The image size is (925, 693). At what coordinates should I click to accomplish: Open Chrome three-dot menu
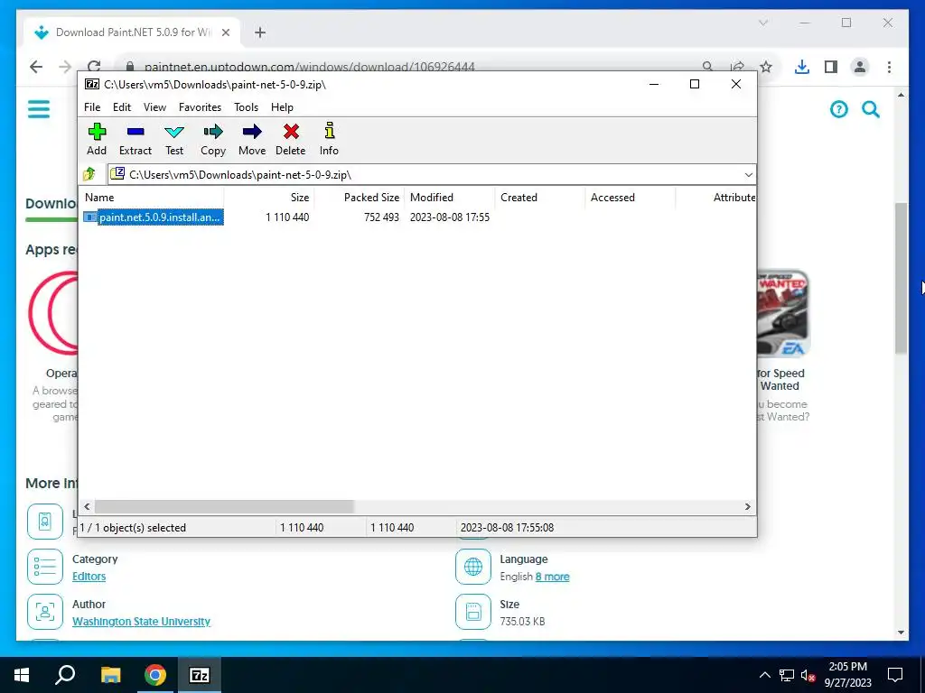coord(889,67)
